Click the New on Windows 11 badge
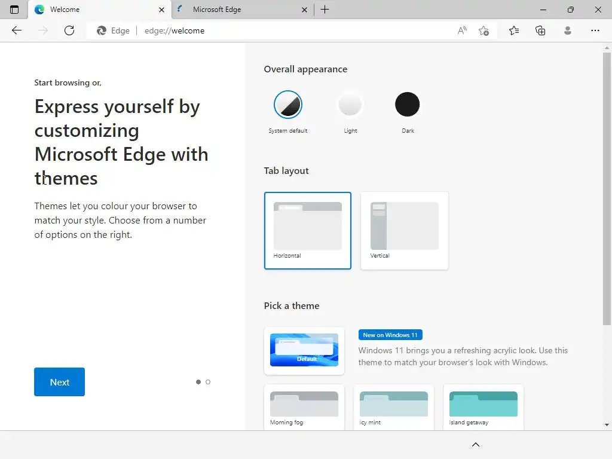Viewport: 612px width, 459px height. pyautogui.click(x=390, y=335)
